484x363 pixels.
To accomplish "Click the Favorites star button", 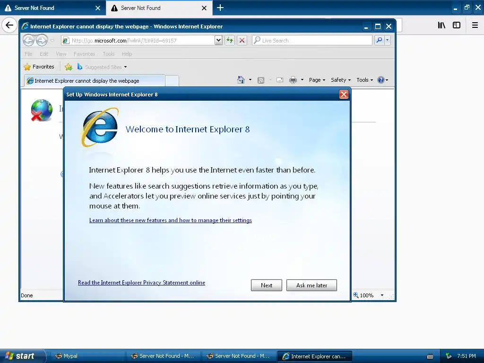I will [39, 67].
